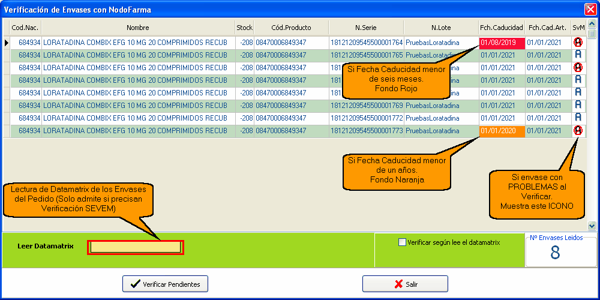Click the N.Serie column header
This screenshot has height=300, width=600.
click(366, 28)
